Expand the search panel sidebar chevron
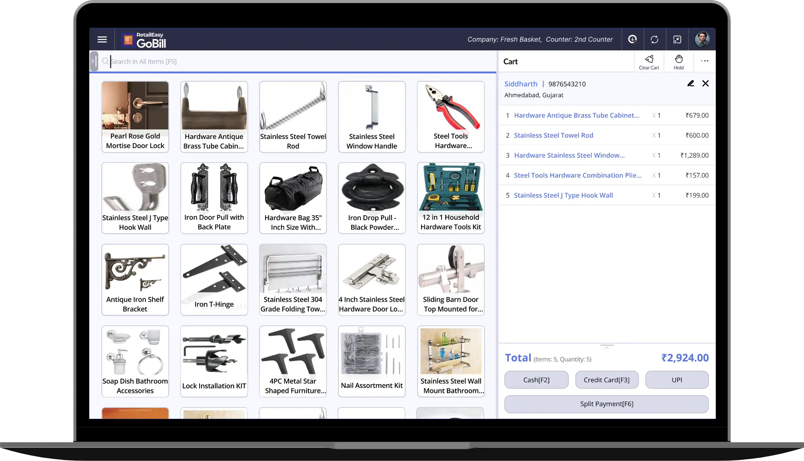 (x=94, y=61)
